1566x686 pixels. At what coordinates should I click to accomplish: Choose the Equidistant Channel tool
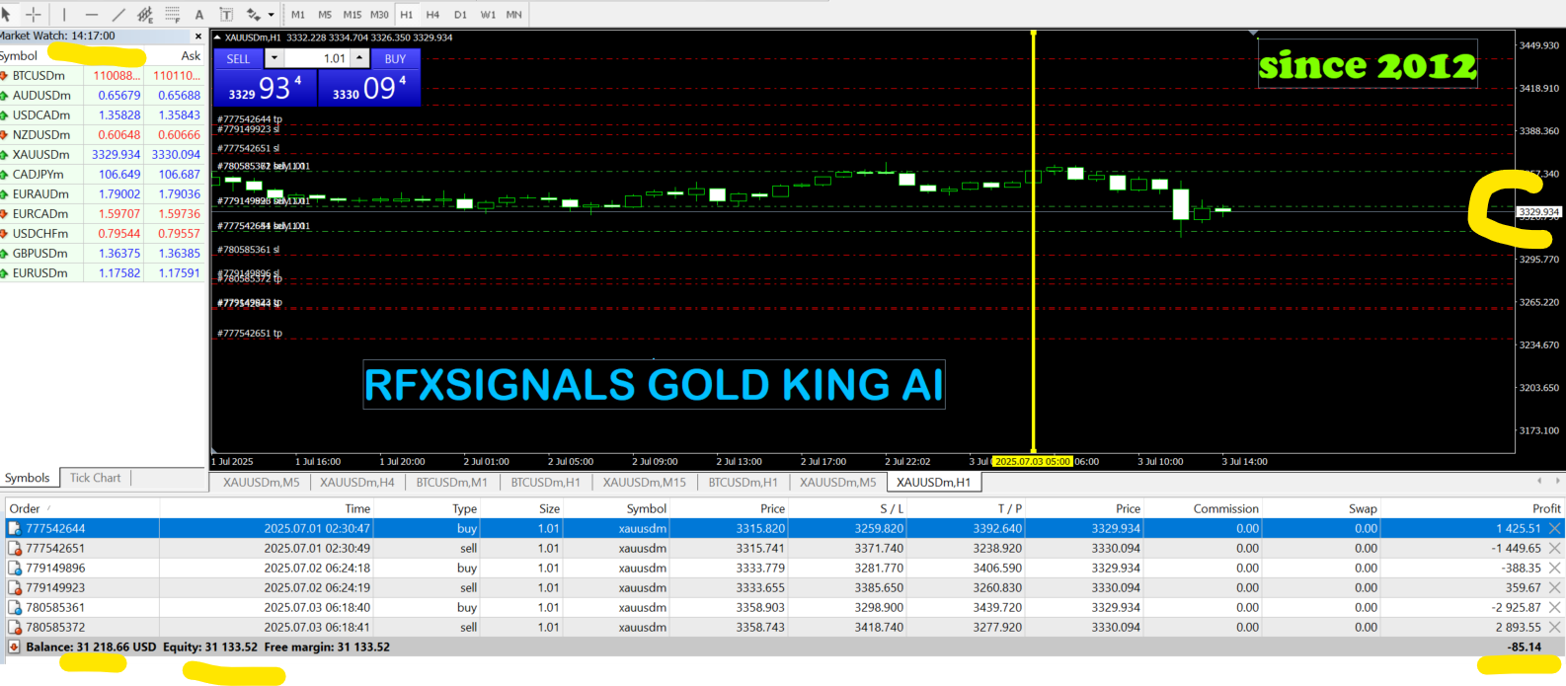click(145, 15)
